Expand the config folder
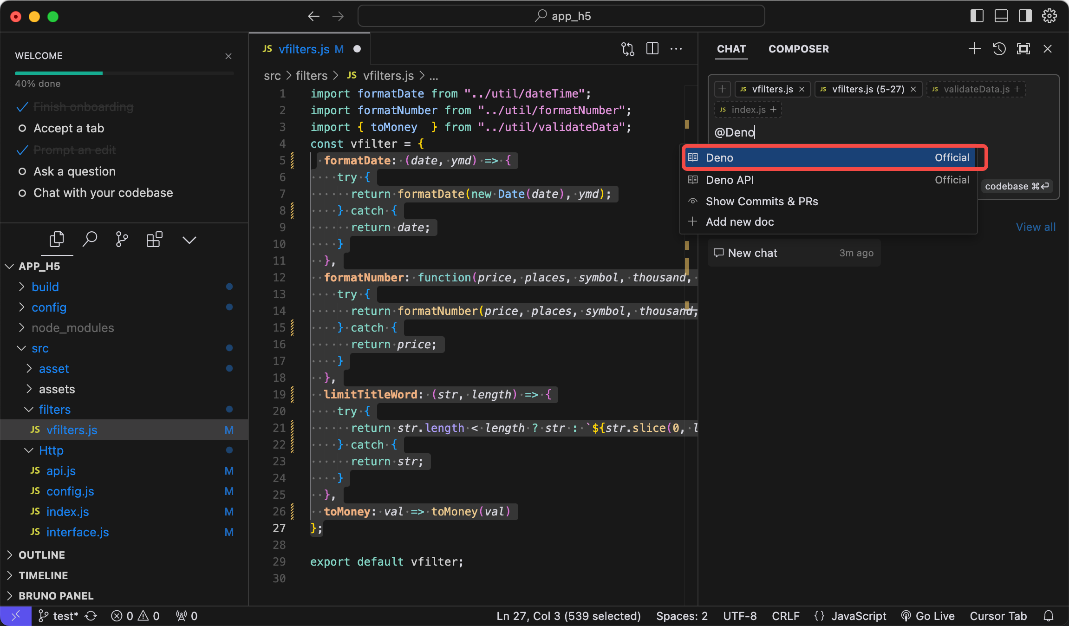The width and height of the screenshot is (1069, 626). [124, 307]
